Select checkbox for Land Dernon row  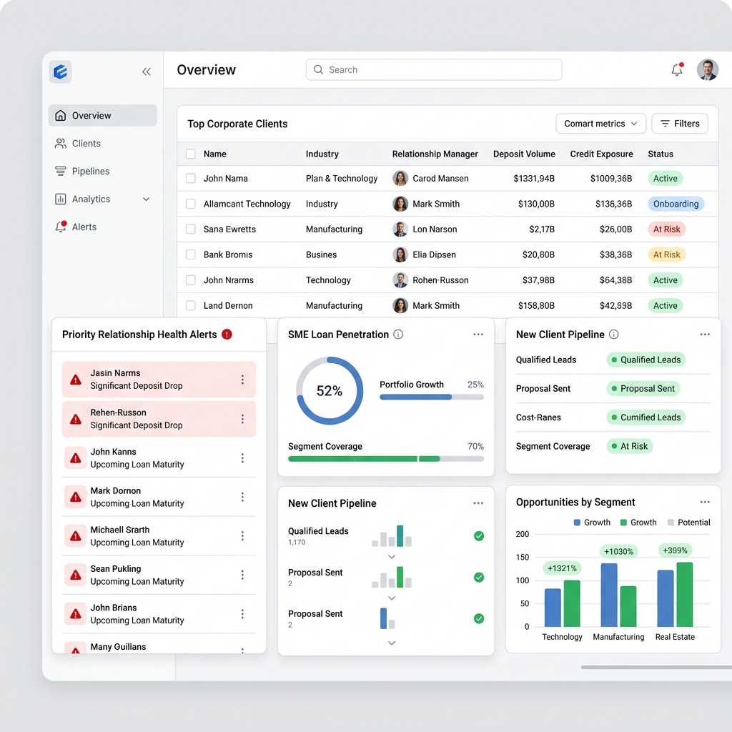(x=190, y=305)
